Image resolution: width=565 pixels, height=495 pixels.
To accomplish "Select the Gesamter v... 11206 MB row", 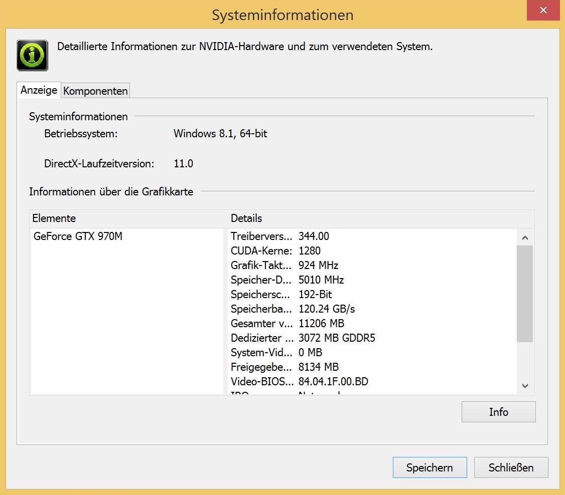I will point(373,324).
